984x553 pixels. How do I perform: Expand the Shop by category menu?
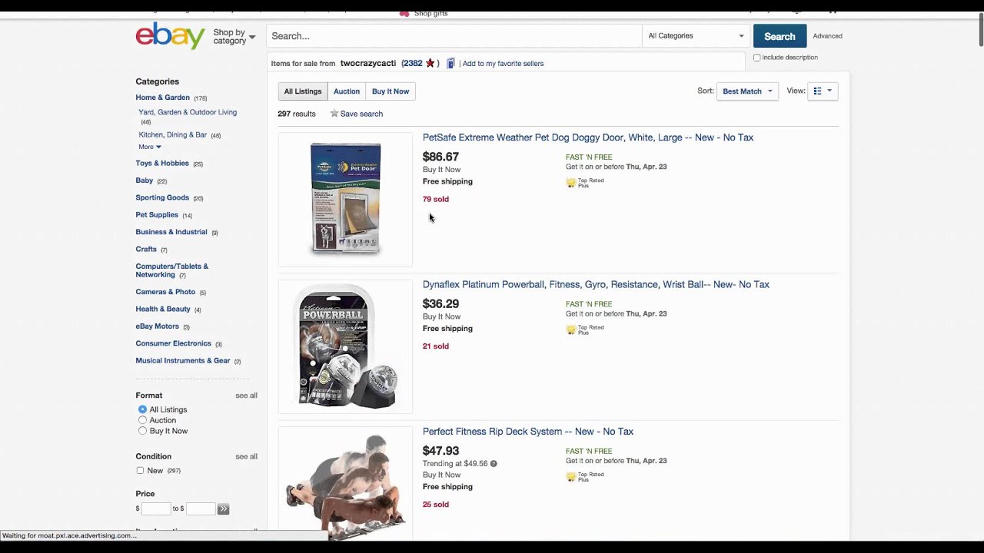(x=234, y=37)
